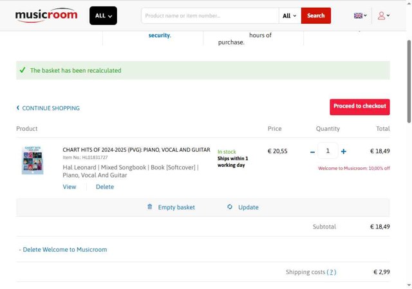Viewport: 412px width, 289px height.
Task: Click the page vertical scrollbar thumb
Action: tap(409, 82)
